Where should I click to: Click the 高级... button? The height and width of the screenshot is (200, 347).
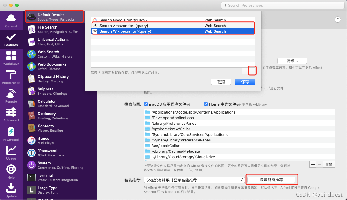pos(292,61)
